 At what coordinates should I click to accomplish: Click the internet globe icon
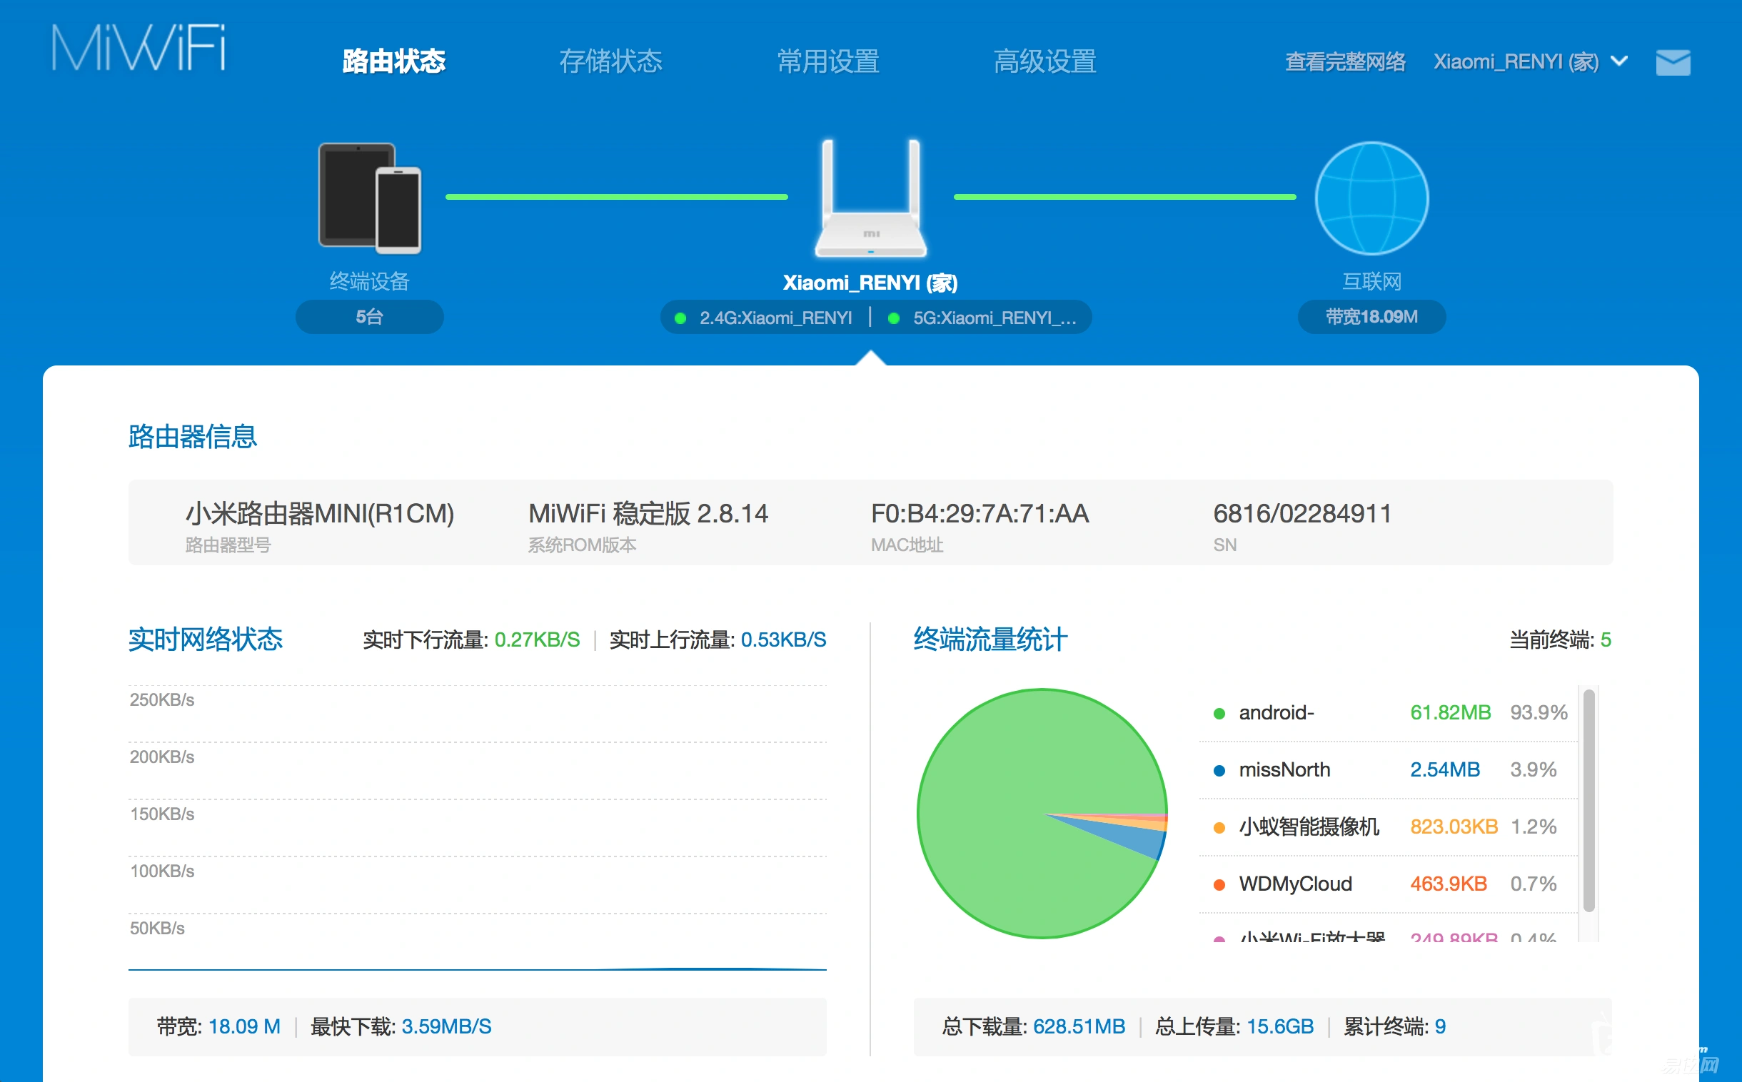click(1371, 198)
